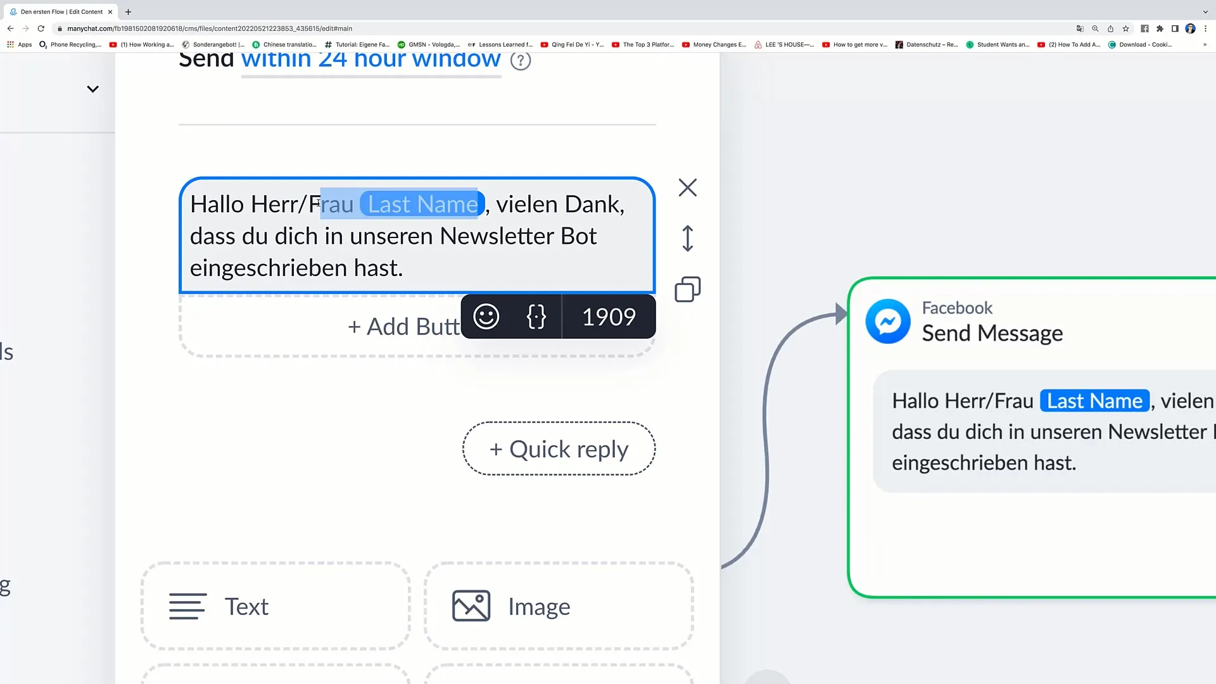Click the delete message block icon
Viewport: 1216px width, 684px height.
[x=688, y=188]
